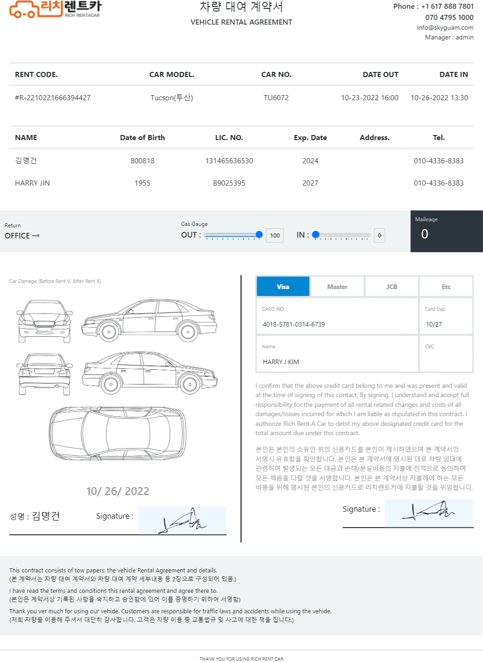This screenshot has height=662, width=483.
Task: Click the renter signature box on left
Action: 182,520
